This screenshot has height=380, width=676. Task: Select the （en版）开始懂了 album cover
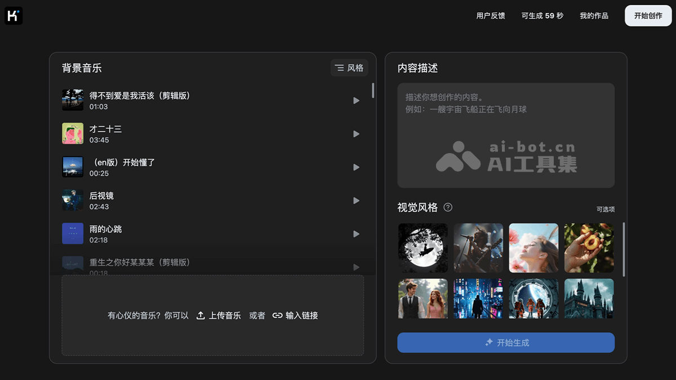pyautogui.click(x=73, y=167)
